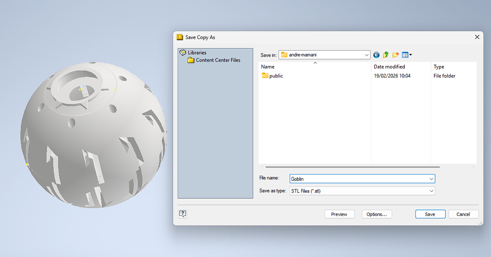Click the help question mark icon
Image resolution: width=491 pixels, height=257 pixels.
click(182, 214)
